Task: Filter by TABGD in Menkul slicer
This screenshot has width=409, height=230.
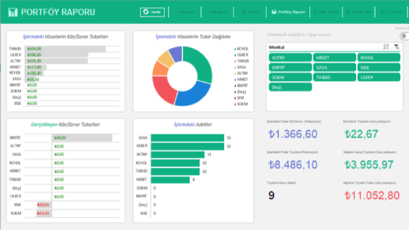Action: (334, 77)
